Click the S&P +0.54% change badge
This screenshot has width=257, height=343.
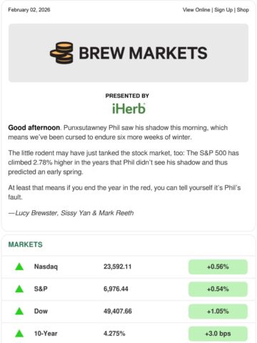[x=218, y=289]
